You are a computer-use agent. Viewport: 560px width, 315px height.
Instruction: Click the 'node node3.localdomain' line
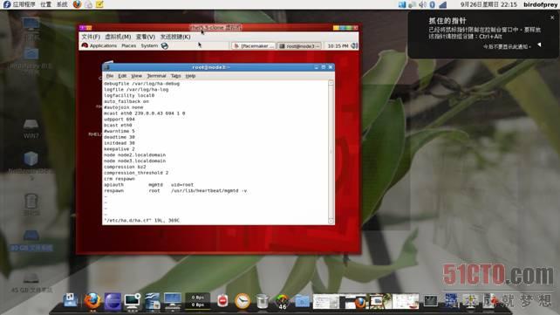pyautogui.click(x=134, y=161)
